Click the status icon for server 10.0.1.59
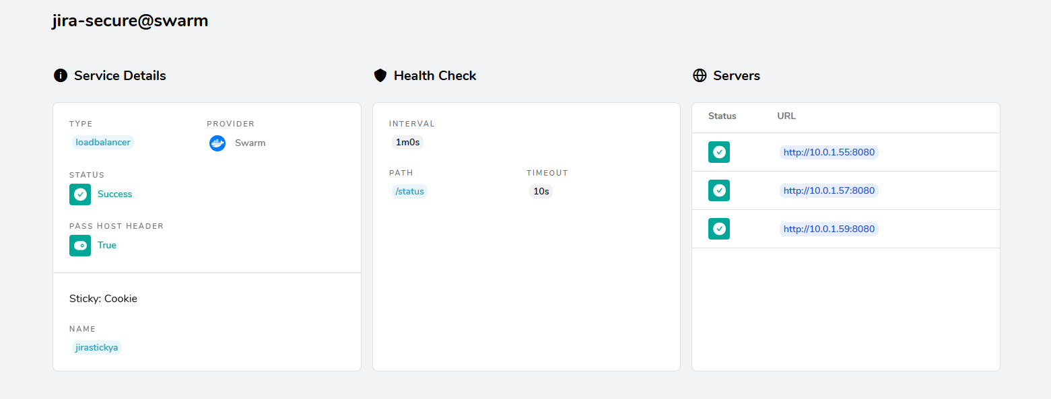The image size is (1051, 399). (719, 229)
